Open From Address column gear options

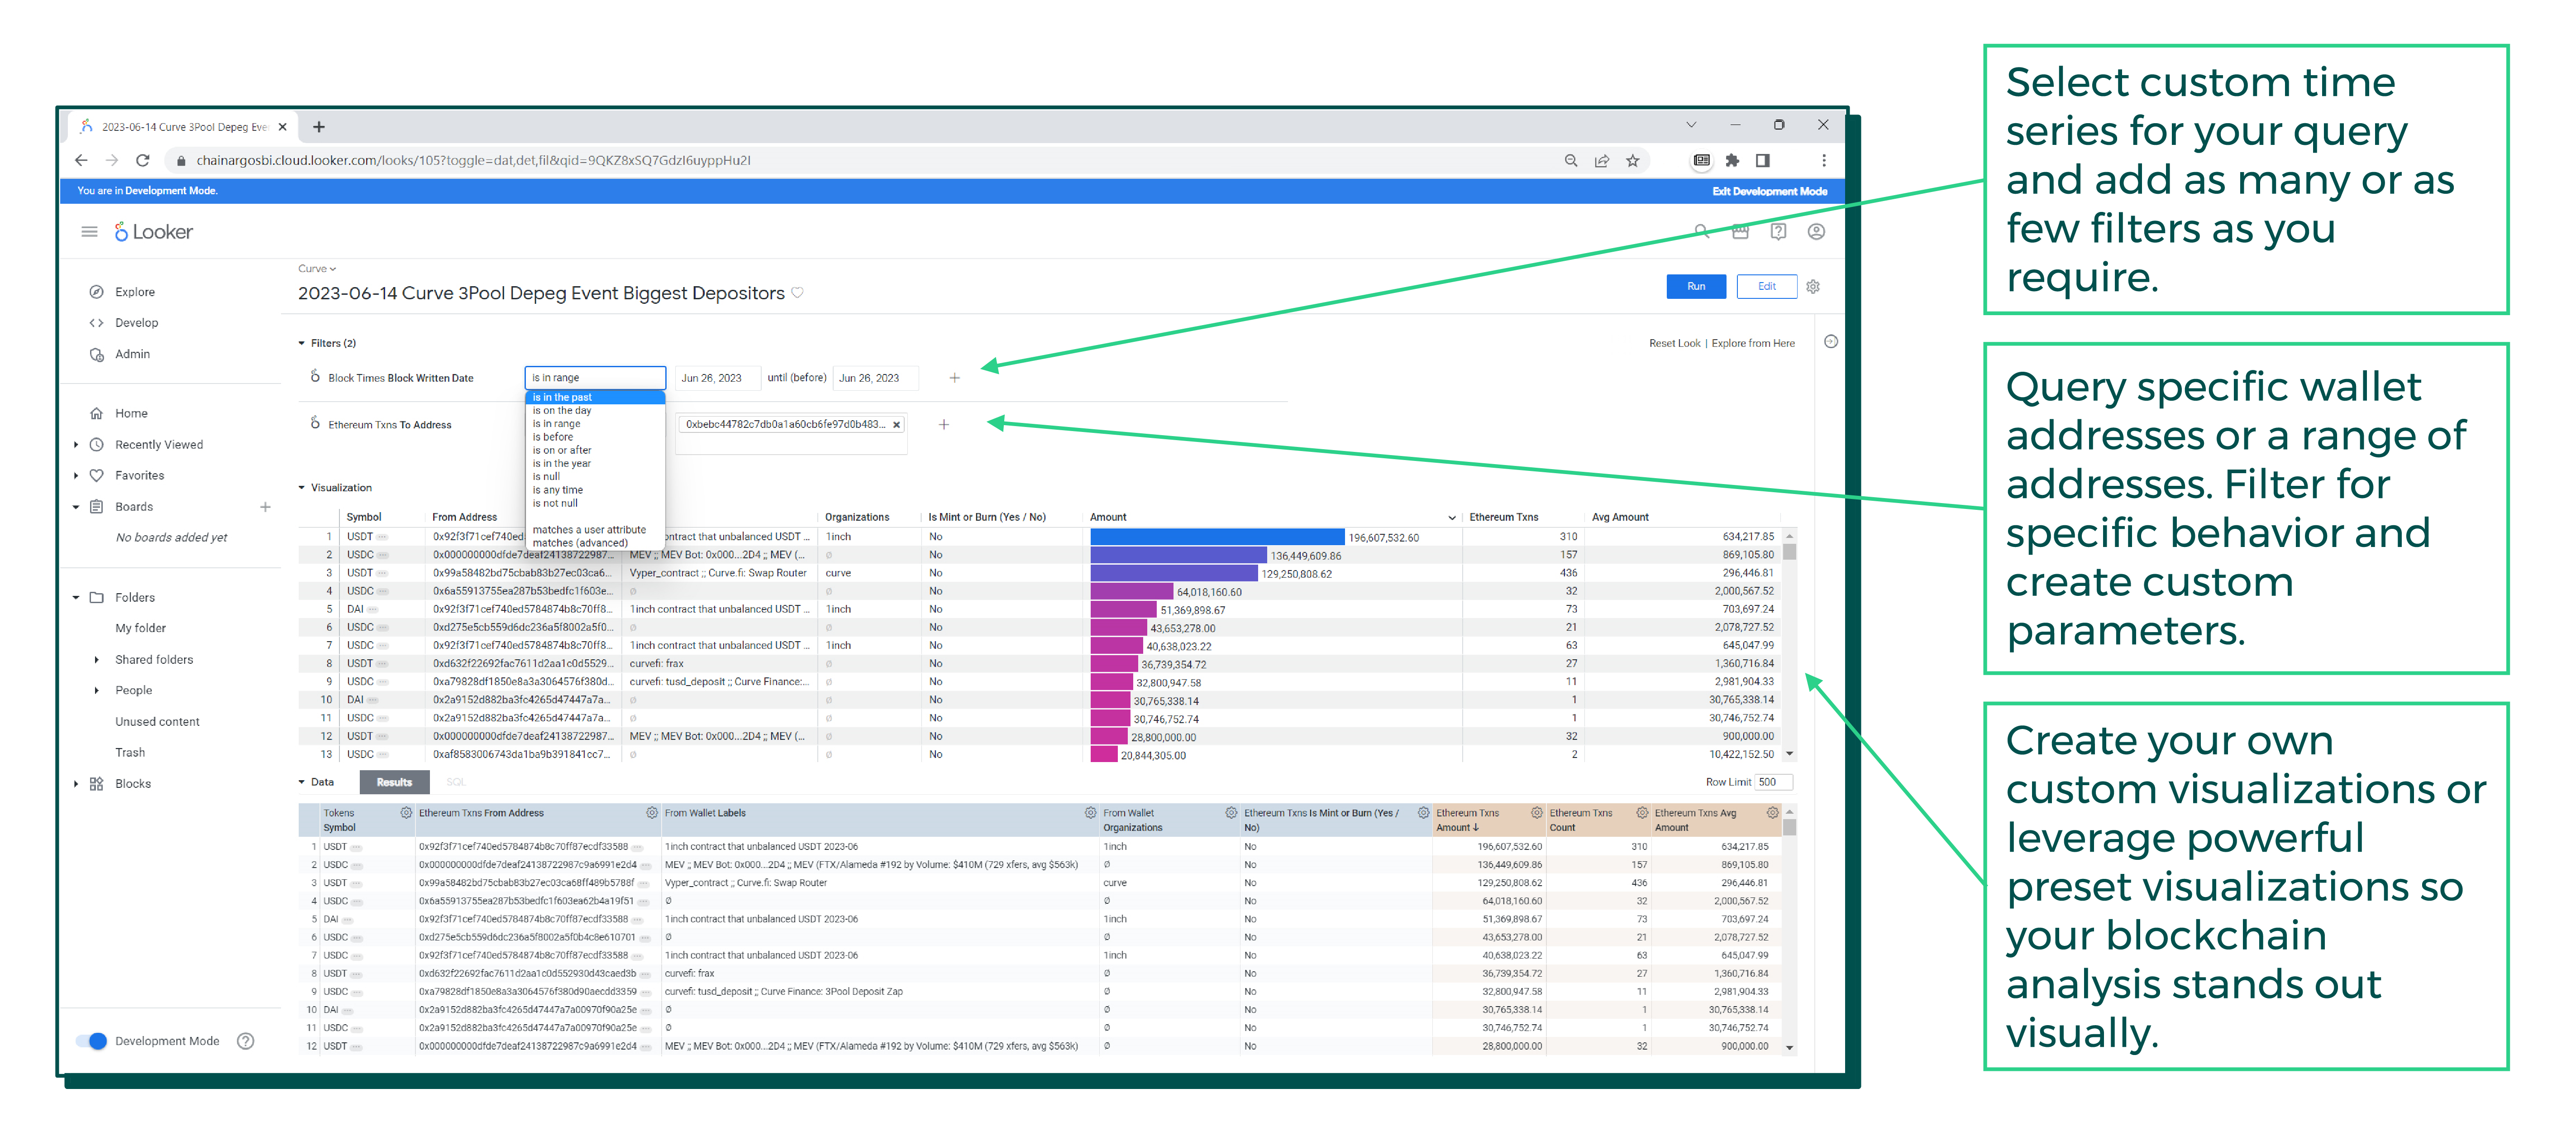652,814
